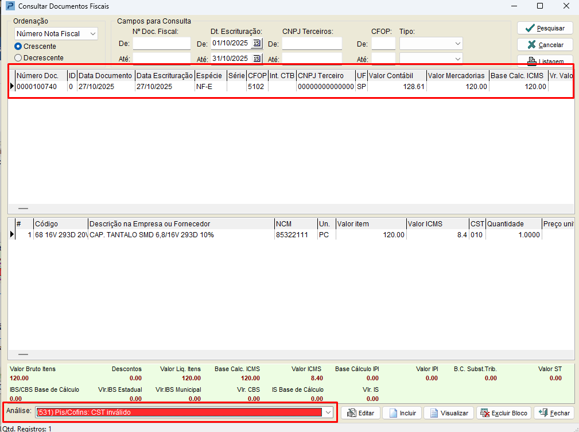Open the Listagem printer button

click(x=545, y=60)
